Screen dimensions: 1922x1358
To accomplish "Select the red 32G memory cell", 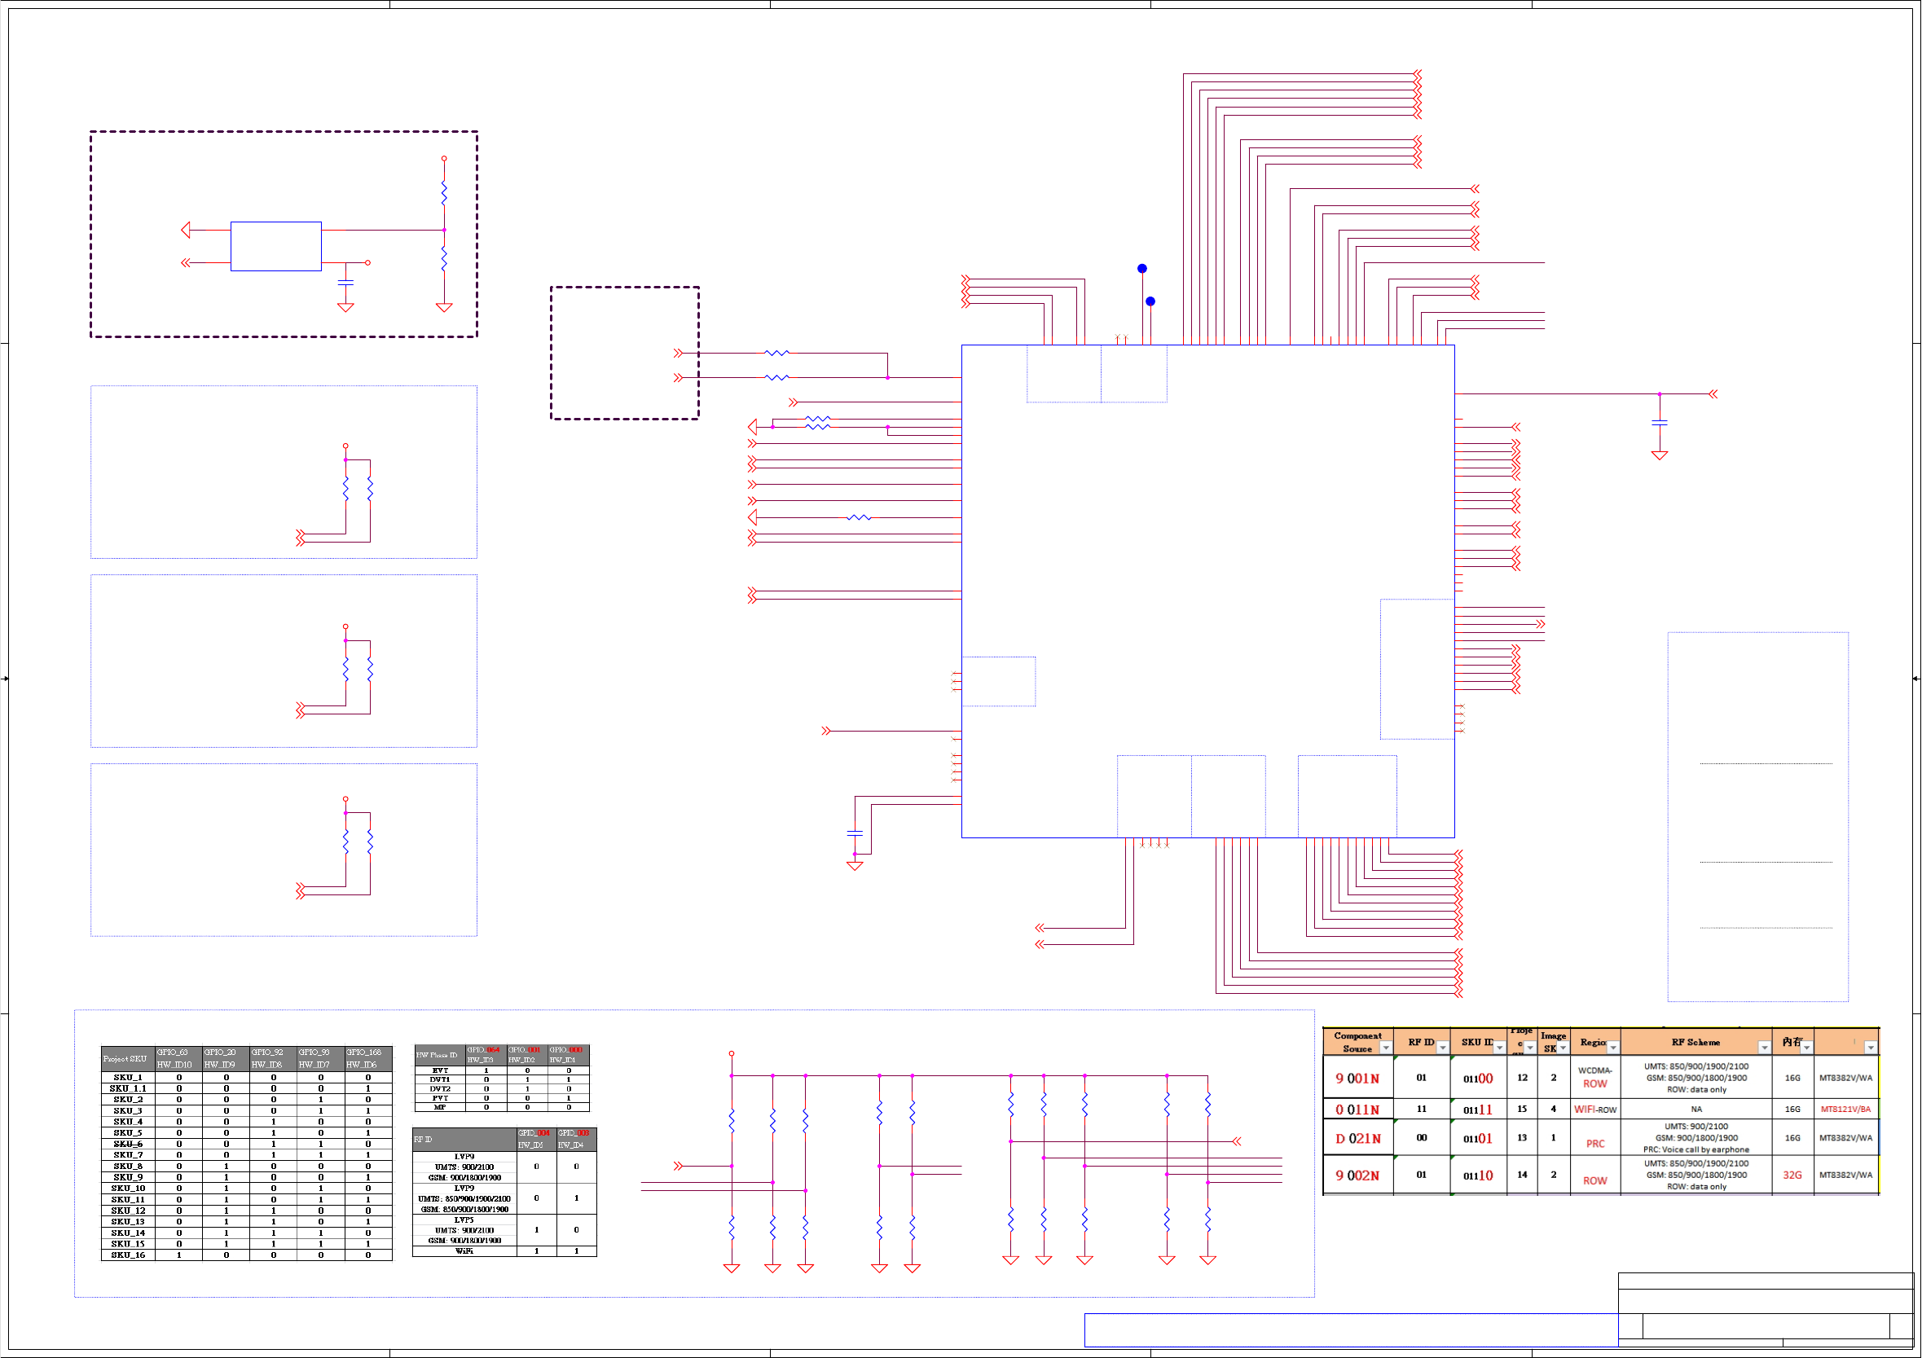I will click(x=1792, y=1176).
